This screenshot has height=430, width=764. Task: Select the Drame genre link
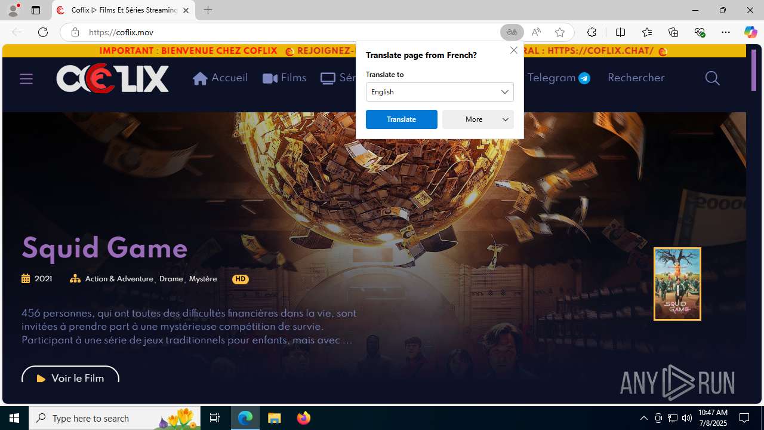[x=171, y=279]
